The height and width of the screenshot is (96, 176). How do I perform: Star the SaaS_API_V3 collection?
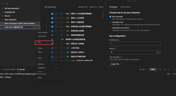(x=34, y=27)
